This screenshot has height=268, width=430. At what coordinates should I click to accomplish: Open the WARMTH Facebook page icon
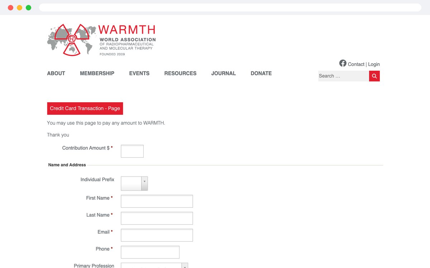click(343, 63)
